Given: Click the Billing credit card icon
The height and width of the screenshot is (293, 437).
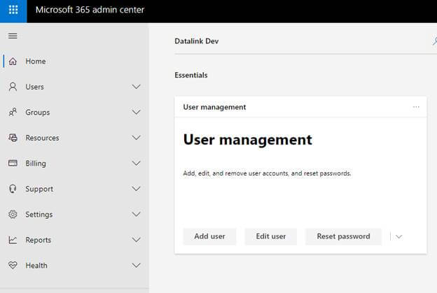Looking at the screenshot, I should pos(13,163).
